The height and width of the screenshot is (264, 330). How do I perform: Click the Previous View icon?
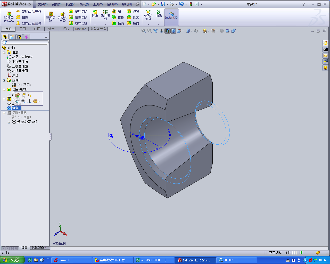pyautogui.click(x=155, y=31)
